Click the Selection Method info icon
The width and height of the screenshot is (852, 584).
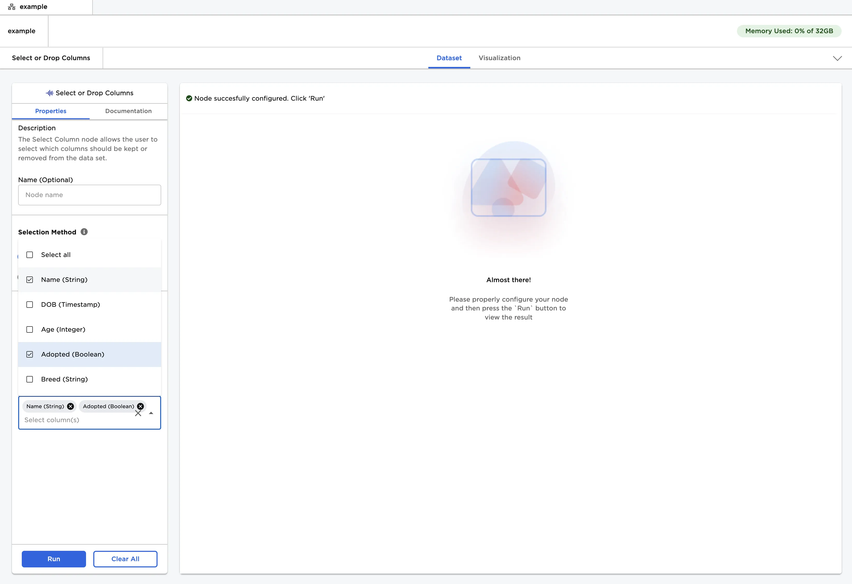click(x=84, y=232)
